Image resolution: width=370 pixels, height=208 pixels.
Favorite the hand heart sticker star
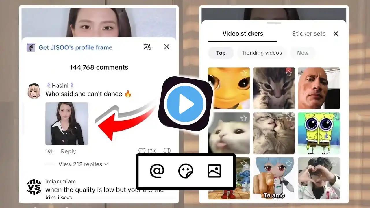click(334, 163)
